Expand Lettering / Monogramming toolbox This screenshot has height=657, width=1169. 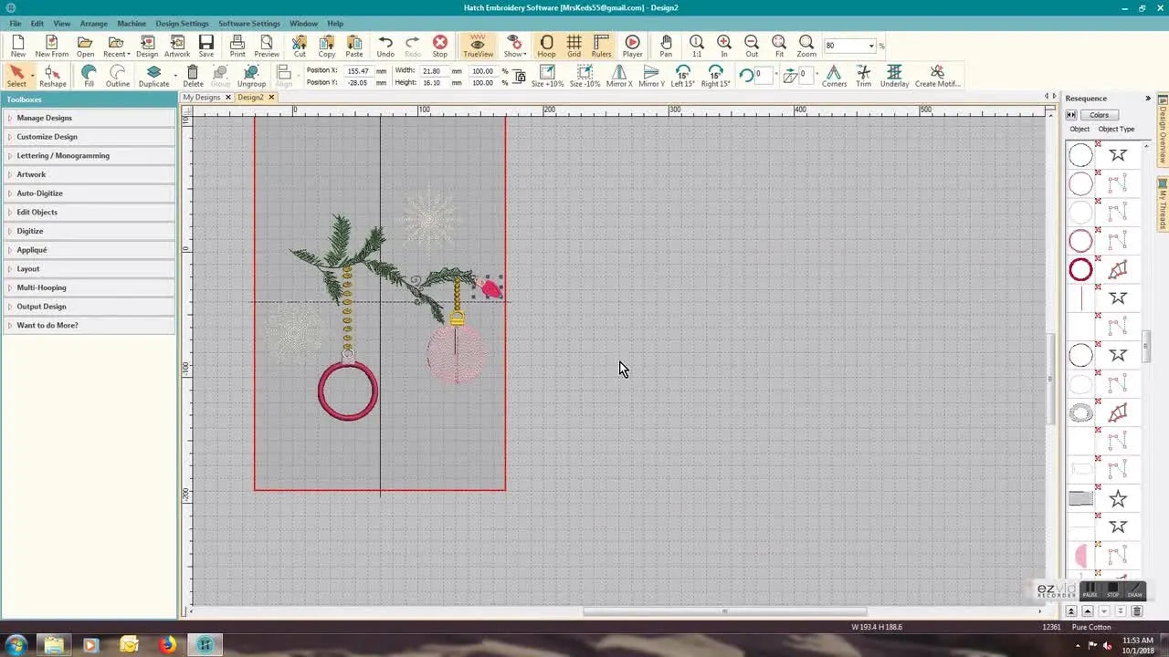[90, 155]
